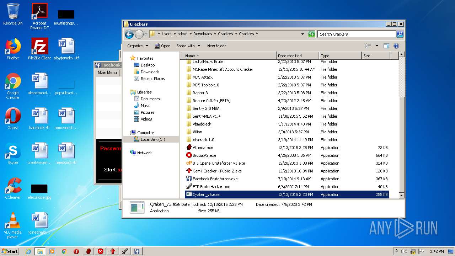Open the Recycle Bin desktop icon
Image resolution: width=455 pixels, height=256 pixels.
(x=13, y=14)
